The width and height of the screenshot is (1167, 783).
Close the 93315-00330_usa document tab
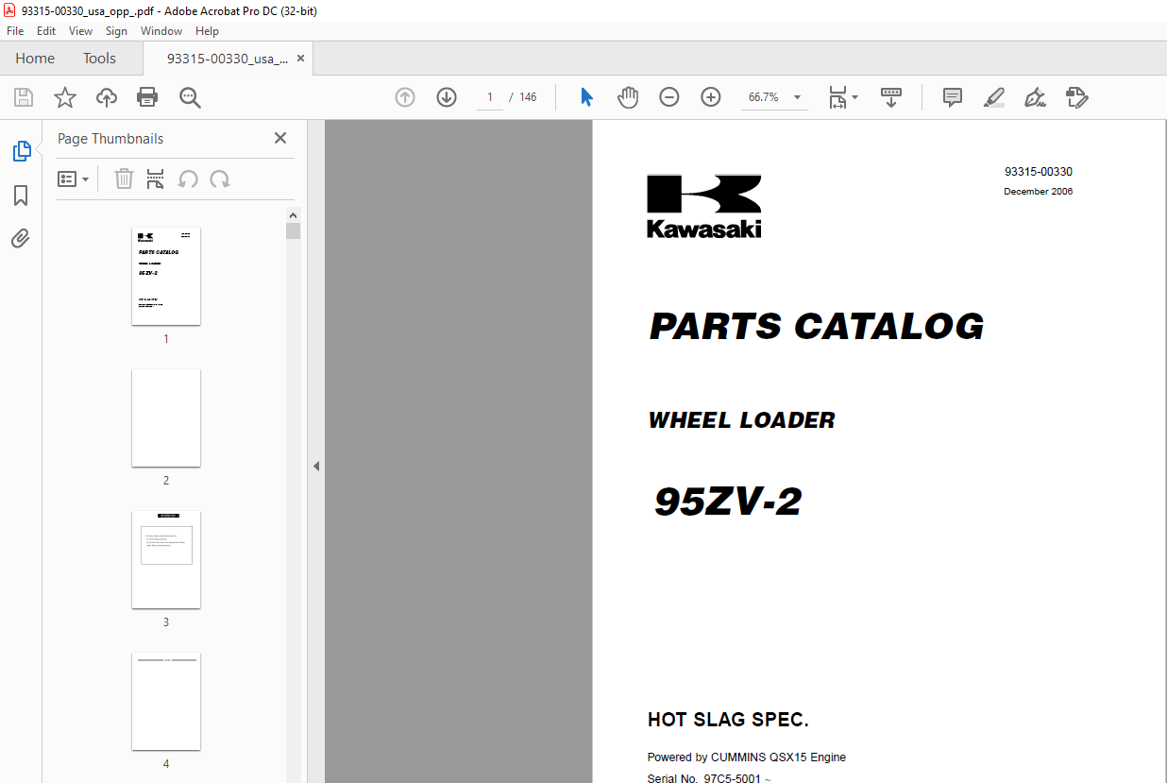click(x=300, y=59)
